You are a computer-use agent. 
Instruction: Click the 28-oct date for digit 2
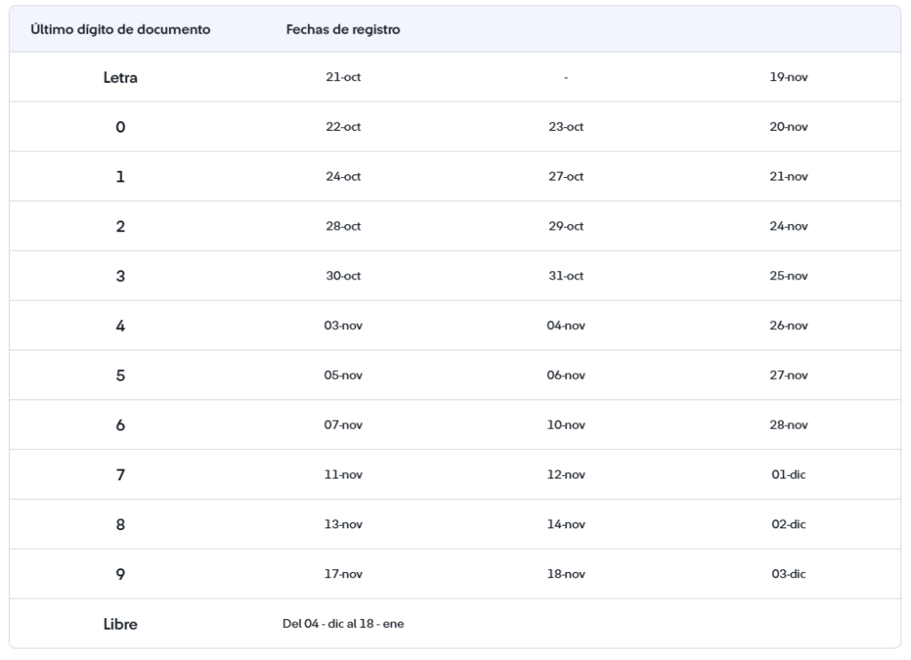click(x=343, y=227)
